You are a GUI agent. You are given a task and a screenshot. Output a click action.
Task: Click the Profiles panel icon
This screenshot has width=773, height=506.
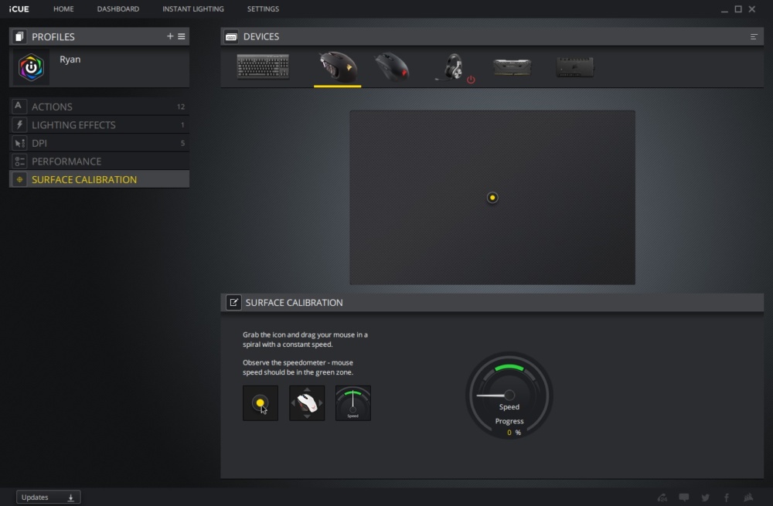click(19, 36)
